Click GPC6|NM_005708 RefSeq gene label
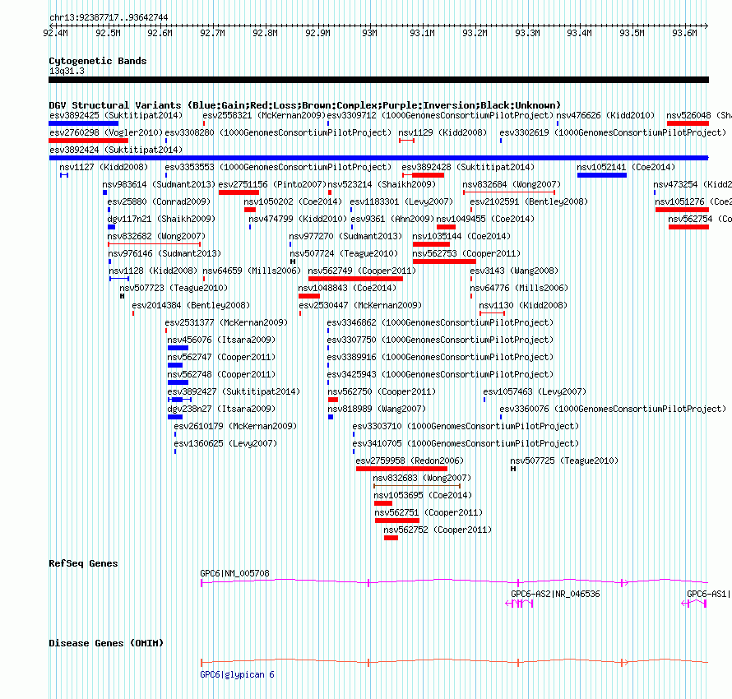The height and width of the screenshot is (699, 732). pos(235,573)
